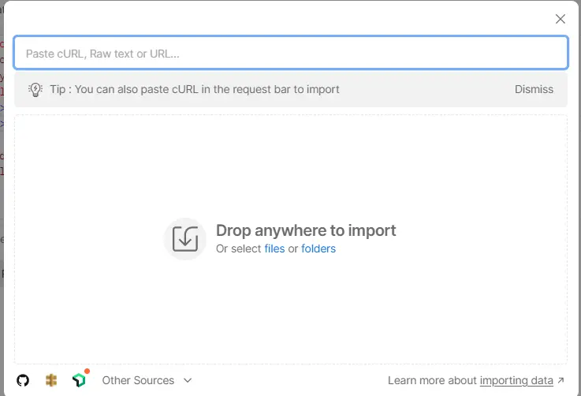Choose files to import
Viewport: 581px width, 396px height.
pos(274,248)
